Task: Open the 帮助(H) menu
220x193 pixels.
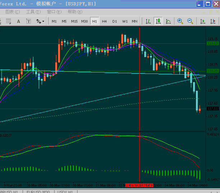Action: 75,12
